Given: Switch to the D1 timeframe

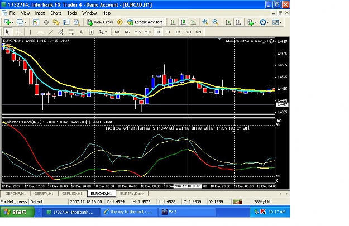Looking at the screenshot, I should [178, 32].
